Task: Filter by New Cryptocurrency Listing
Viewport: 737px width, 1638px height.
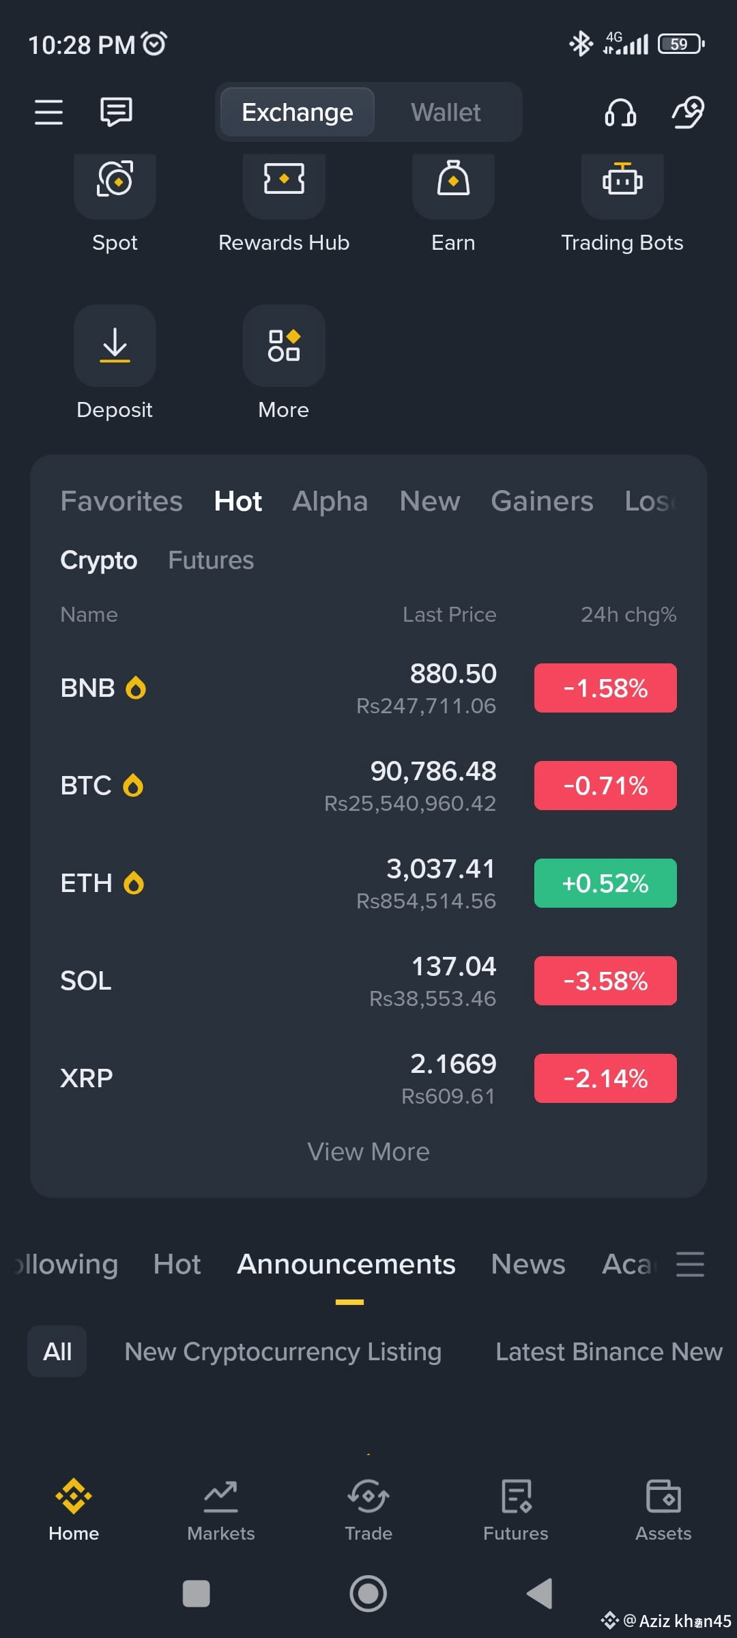Action: [283, 1352]
